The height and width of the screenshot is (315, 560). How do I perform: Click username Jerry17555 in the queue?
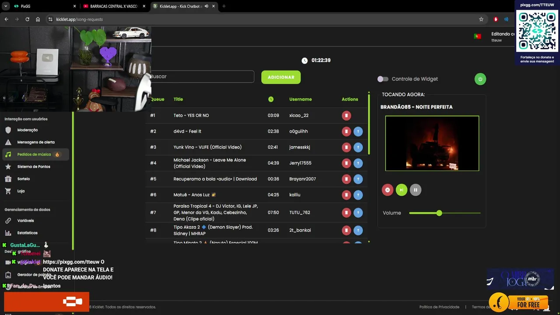pyautogui.click(x=300, y=163)
